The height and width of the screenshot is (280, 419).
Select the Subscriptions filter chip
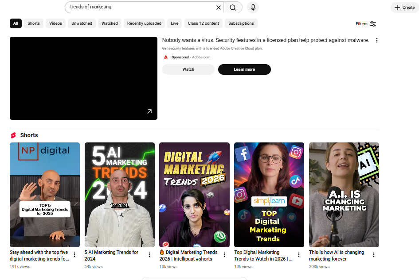tap(241, 23)
